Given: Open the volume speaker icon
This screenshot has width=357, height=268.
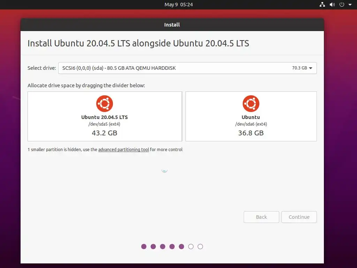Looking at the screenshot, I should click(x=332, y=4).
